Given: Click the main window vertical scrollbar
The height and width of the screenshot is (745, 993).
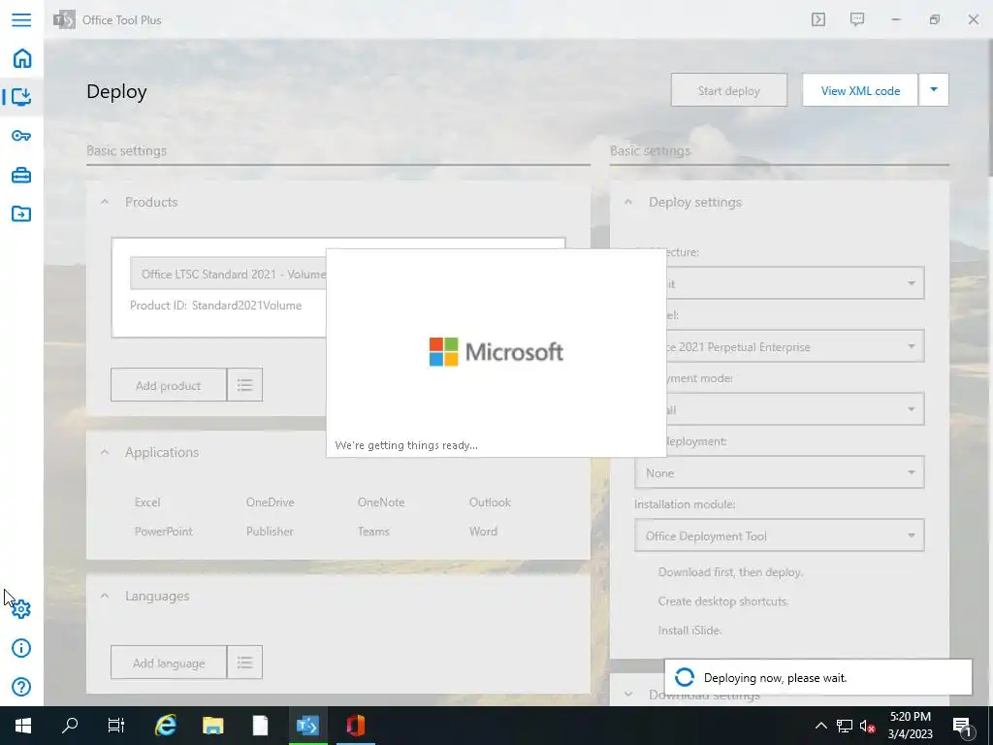Looking at the screenshot, I should click(x=989, y=108).
